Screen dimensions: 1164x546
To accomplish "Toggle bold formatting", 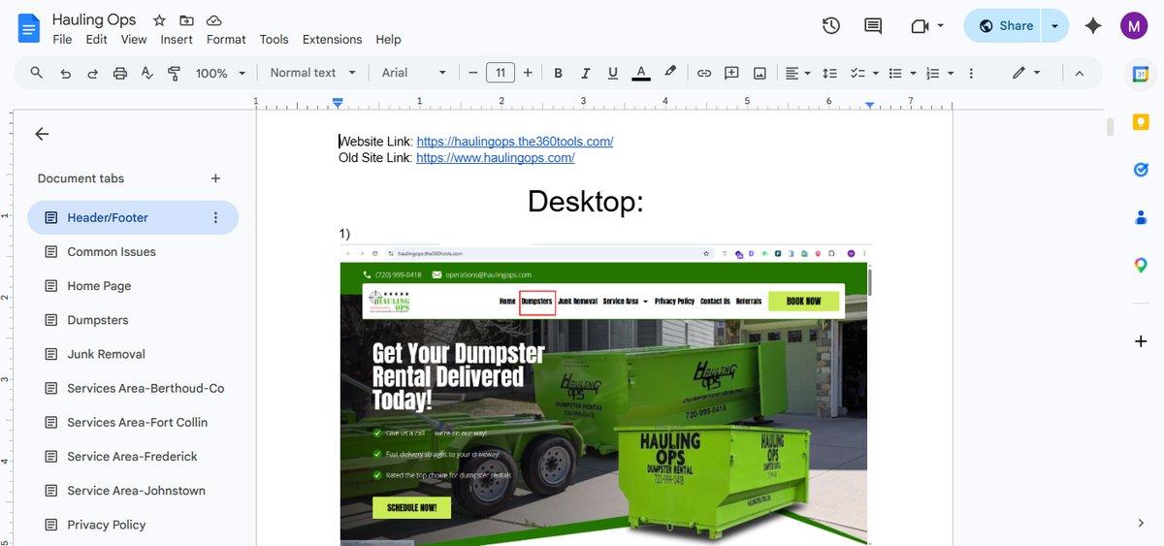I will 558,73.
